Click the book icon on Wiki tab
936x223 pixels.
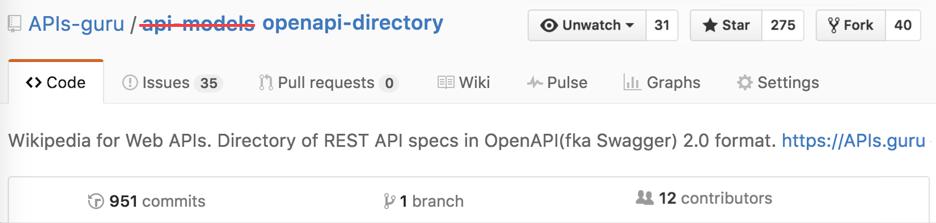tap(446, 82)
